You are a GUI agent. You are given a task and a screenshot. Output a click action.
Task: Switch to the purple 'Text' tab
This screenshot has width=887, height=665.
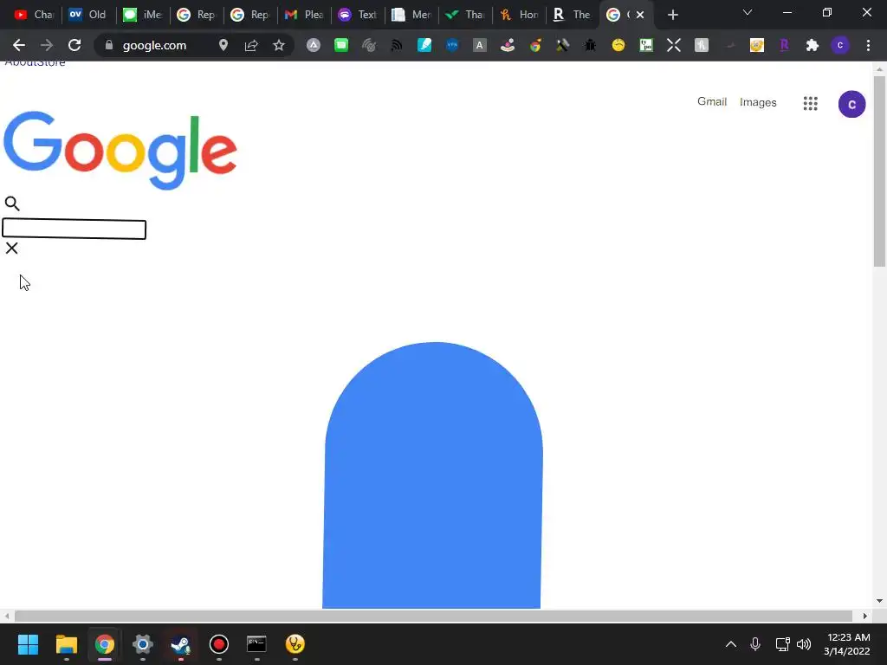[358, 15]
